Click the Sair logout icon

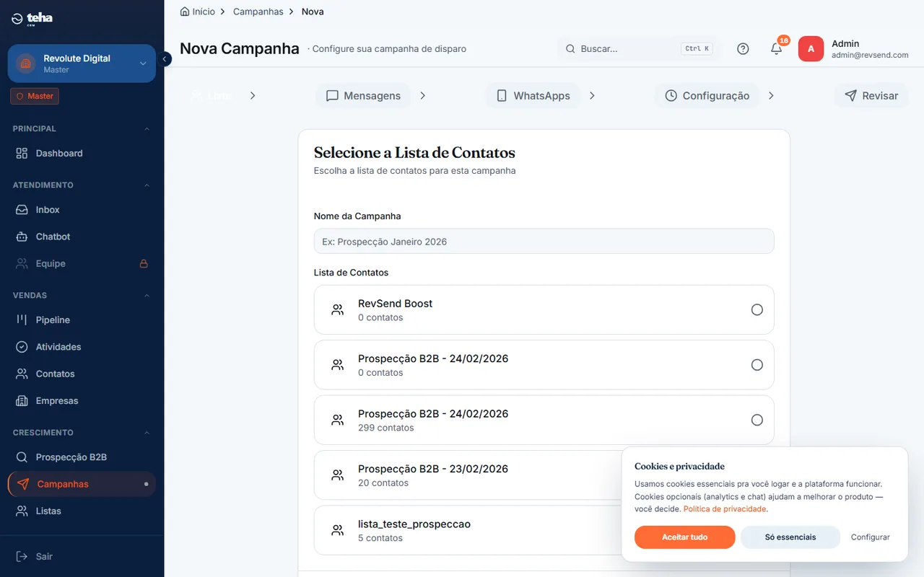coord(22,556)
